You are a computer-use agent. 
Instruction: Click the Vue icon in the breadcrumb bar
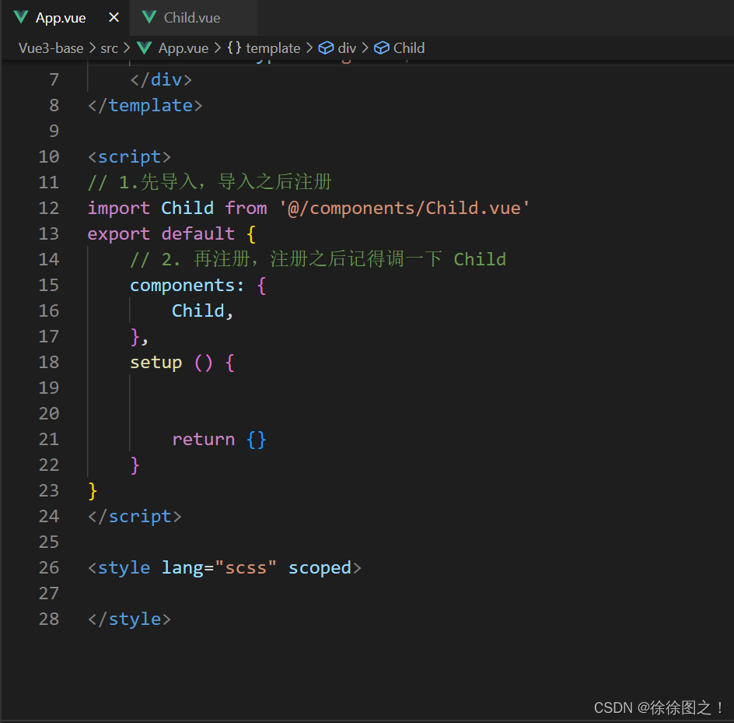click(143, 47)
